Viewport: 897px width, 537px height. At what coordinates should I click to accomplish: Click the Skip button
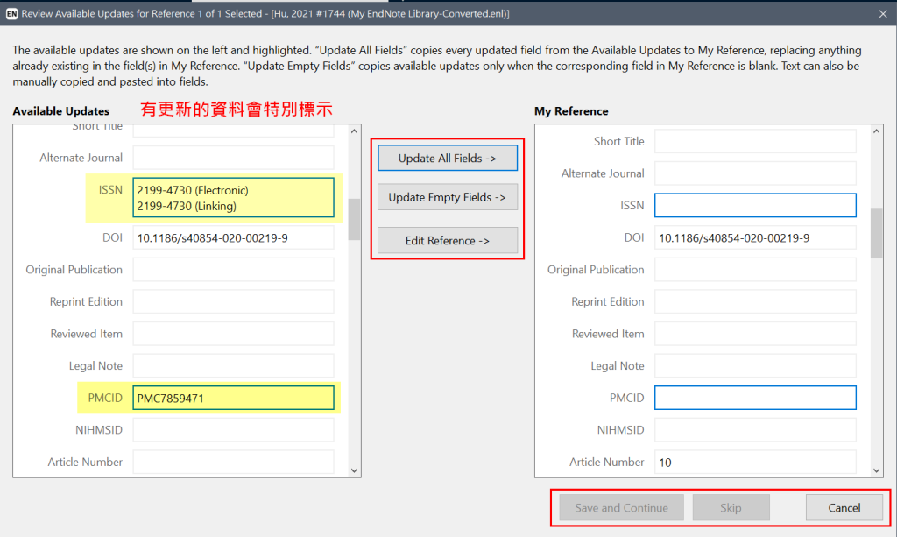[x=731, y=508]
